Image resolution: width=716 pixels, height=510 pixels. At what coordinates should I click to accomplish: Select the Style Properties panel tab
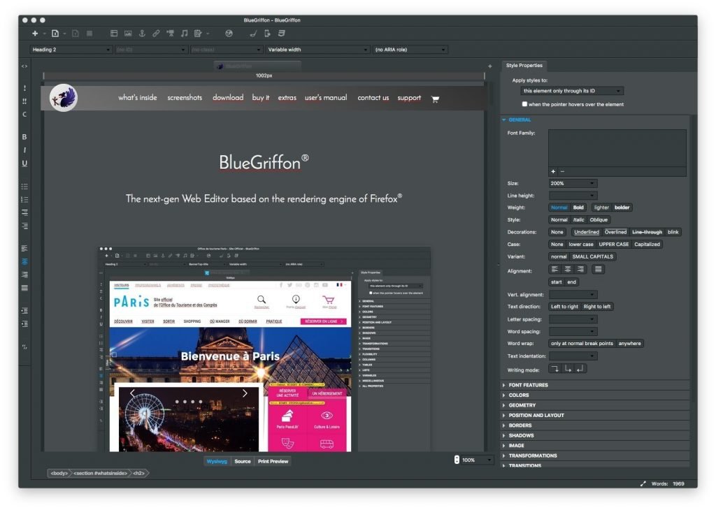pyautogui.click(x=524, y=66)
